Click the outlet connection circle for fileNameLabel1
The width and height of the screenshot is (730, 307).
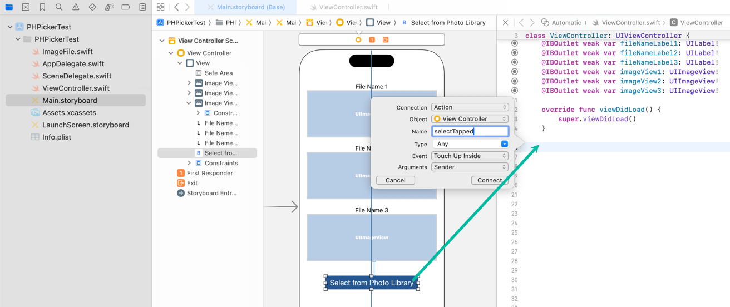click(515, 43)
